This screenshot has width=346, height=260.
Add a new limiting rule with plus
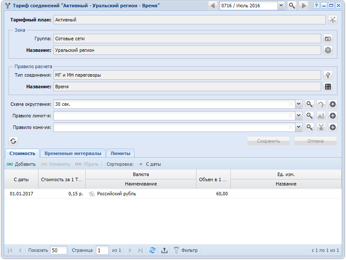(x=333, y=116)
